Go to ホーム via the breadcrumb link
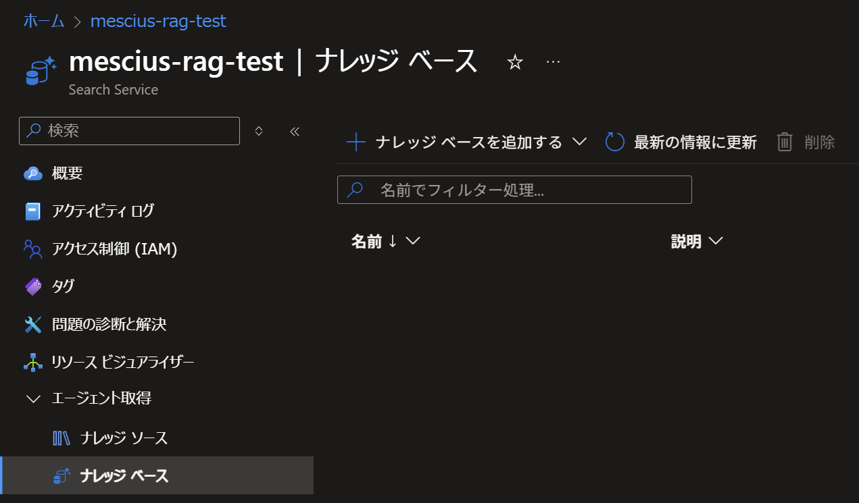859x503 pixels. coord(43,21)
